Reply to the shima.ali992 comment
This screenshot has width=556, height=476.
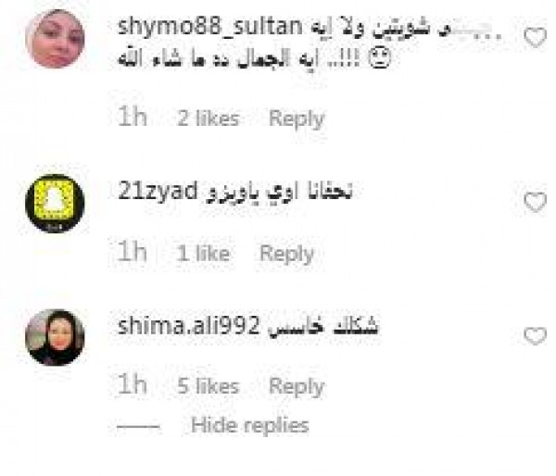[x=297, y=386]
